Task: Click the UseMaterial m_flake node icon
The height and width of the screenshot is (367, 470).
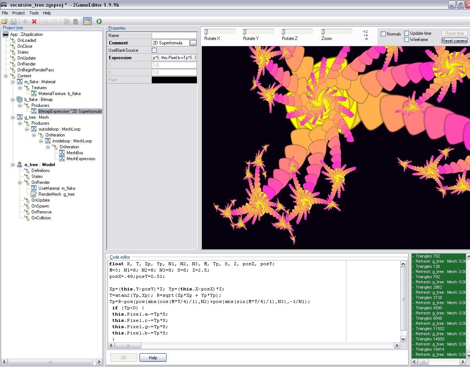Action: (x=34, y=188)
